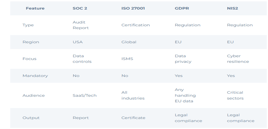Click the SaaS/Tech audience cell
Screen dimensions: 268x129
coord(85,95)
